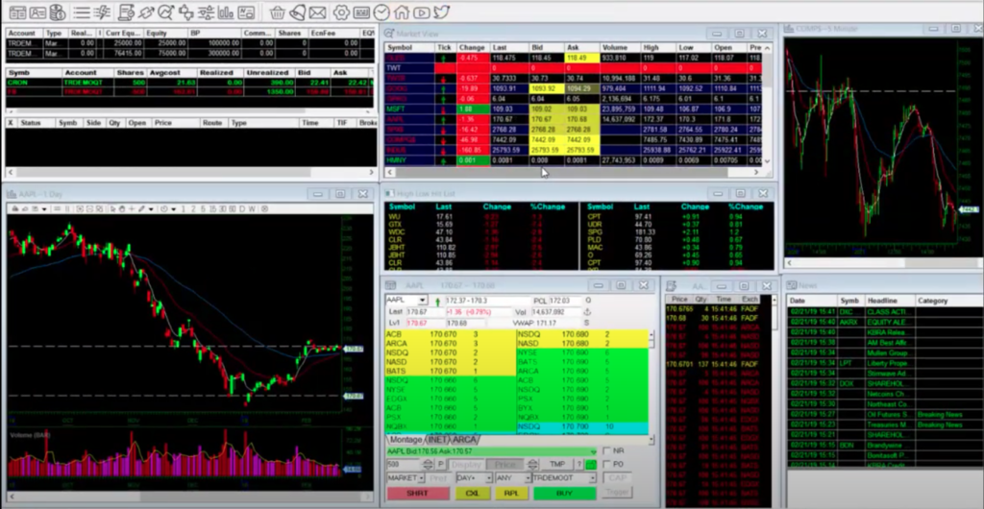Screen dimensions: 984x509
Task: Select the HMNY row in Market View
Action: pyautogui.click(x=574, y=160)
